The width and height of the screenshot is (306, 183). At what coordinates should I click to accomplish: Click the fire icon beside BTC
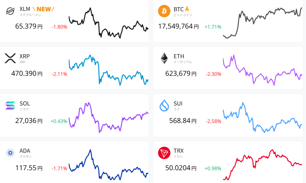pos(187,9)
